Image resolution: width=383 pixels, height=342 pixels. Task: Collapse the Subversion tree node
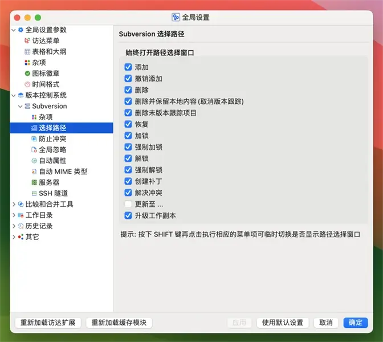pyautogui.click(x=21, y=106)
